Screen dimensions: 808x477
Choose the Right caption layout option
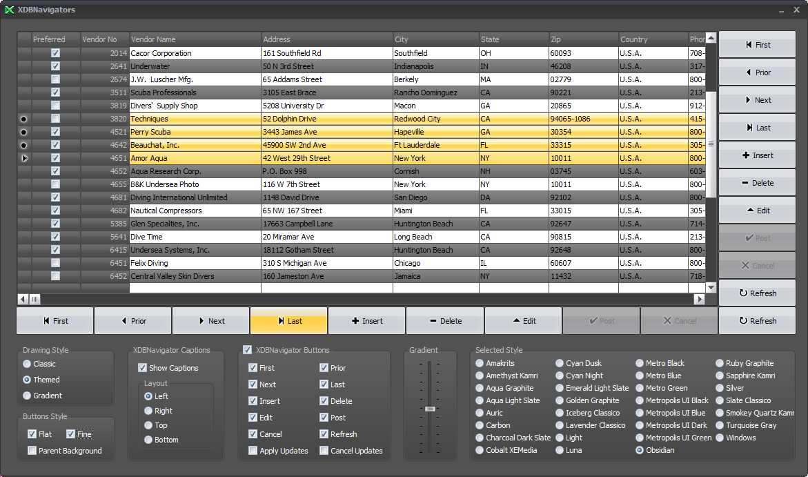[x=148, y=411]
